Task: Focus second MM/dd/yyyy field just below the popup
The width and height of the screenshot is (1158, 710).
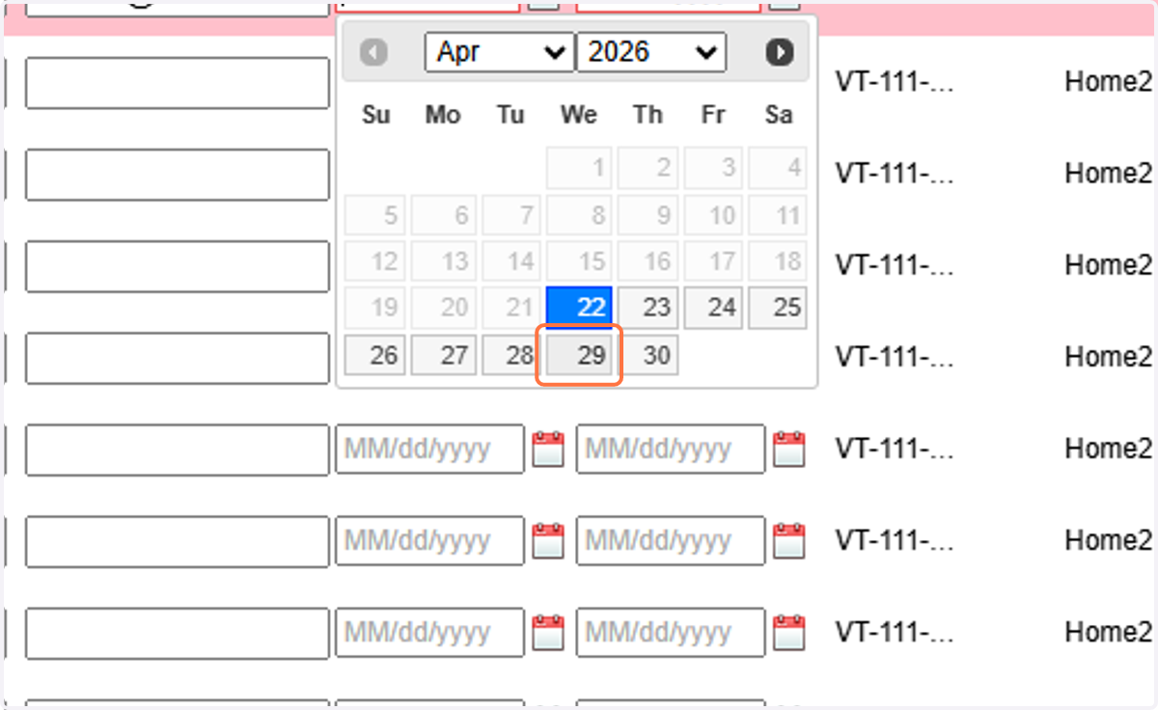Action: (671, 449)
